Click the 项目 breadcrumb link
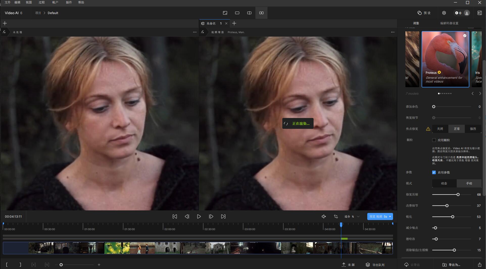This screenshot has width=486, height=269. tap(38, 13)
